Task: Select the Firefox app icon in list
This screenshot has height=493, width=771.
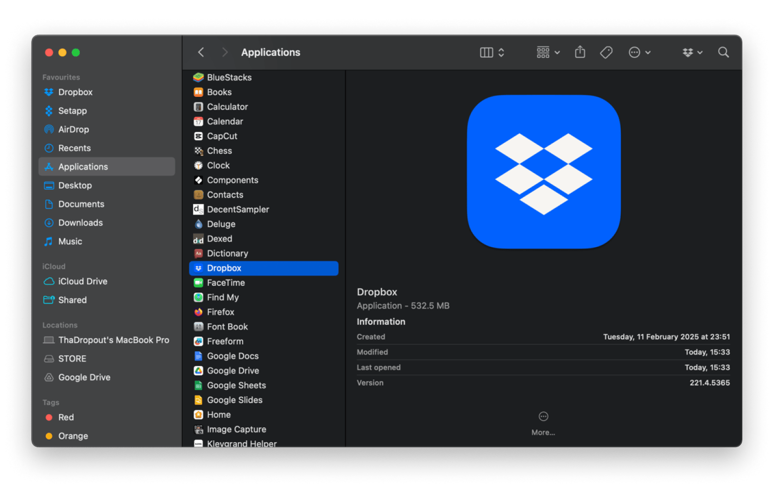Action: pos(199,312)
